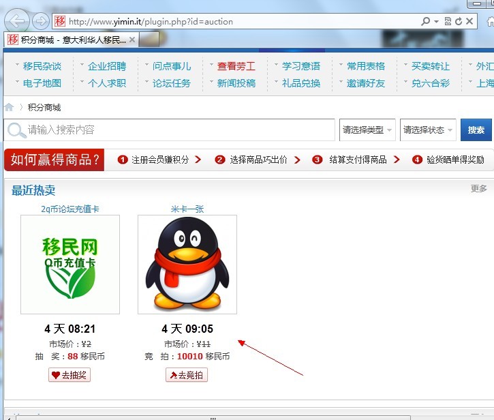Open the 电子地图 menu item

tap(42, 83)
